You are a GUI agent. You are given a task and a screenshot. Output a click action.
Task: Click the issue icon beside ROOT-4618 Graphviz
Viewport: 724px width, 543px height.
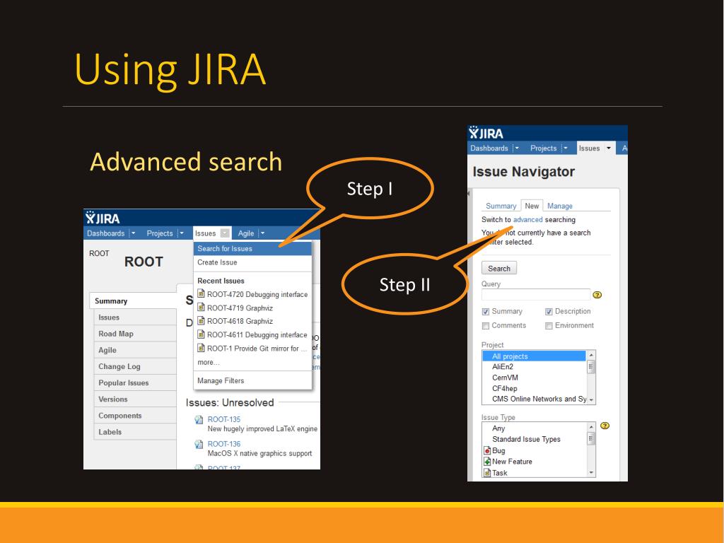[201, 320]
